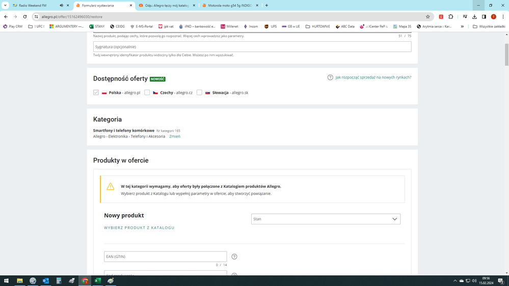Toggle Polska allegro.pl checkbox
The image size is (509, 286).
[x=96, y=93]
